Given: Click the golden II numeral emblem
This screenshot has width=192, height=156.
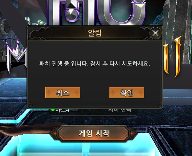Looking at the screenshot, I should (172, 57).
